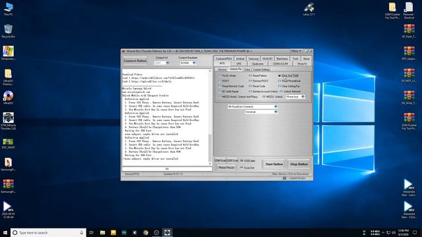Select XTM_Miracle Thunder 2.82 desktop icon

pos(8,121)
